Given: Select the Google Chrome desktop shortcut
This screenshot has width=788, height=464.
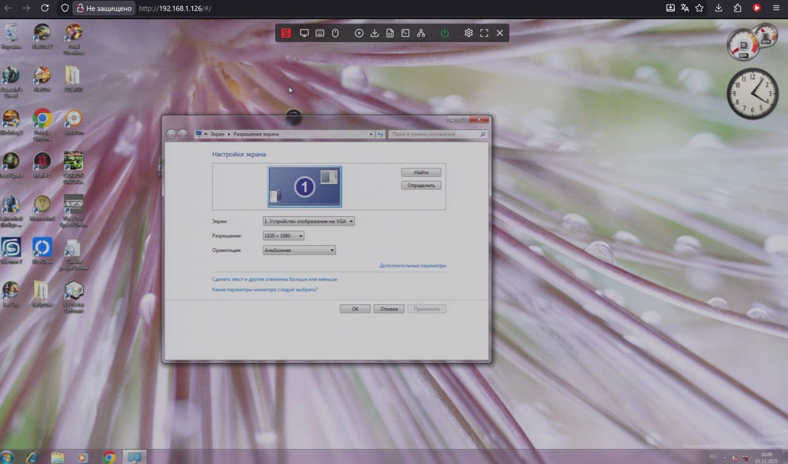Looking at the screenshot, I should click(42, 126).
